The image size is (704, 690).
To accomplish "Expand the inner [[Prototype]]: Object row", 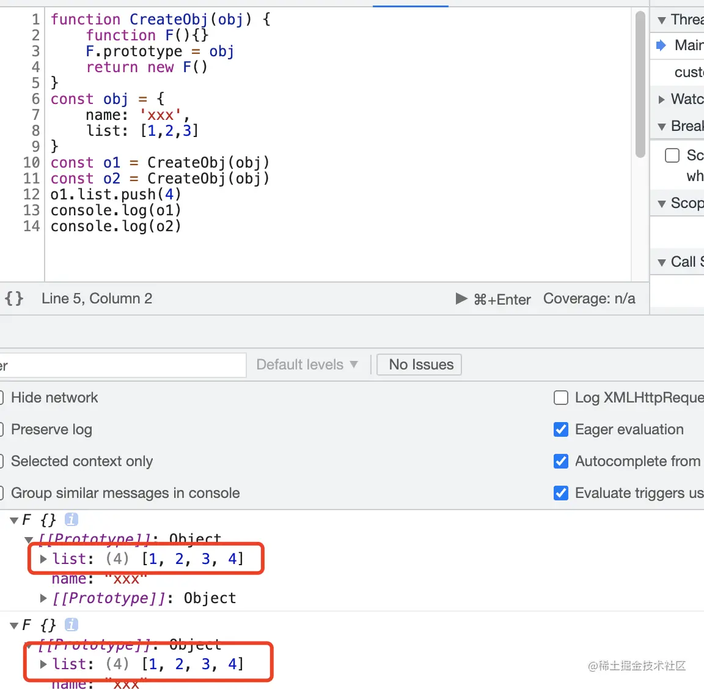I will click(x=43, y=598).
